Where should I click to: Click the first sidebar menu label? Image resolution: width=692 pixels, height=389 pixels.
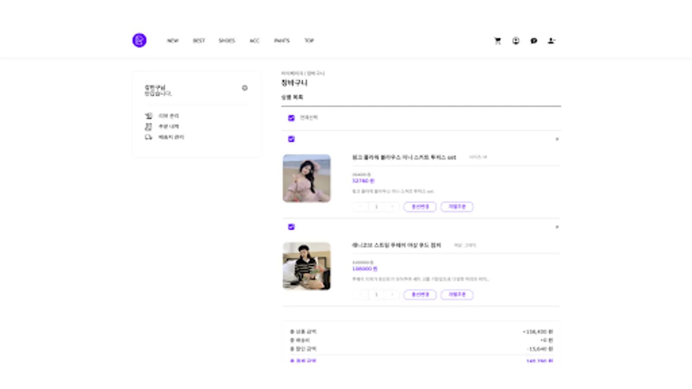click(169, 116)
